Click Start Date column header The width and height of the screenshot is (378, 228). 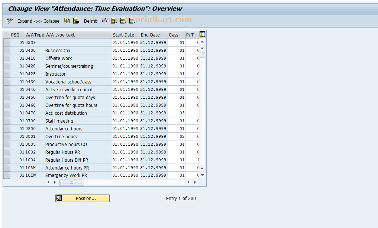pyautogui.click(x=126, y=35)
